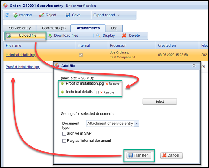Open the Proof of installation.jpg link
The height and width of the screenshot is (168, 209).
(23, 67)
